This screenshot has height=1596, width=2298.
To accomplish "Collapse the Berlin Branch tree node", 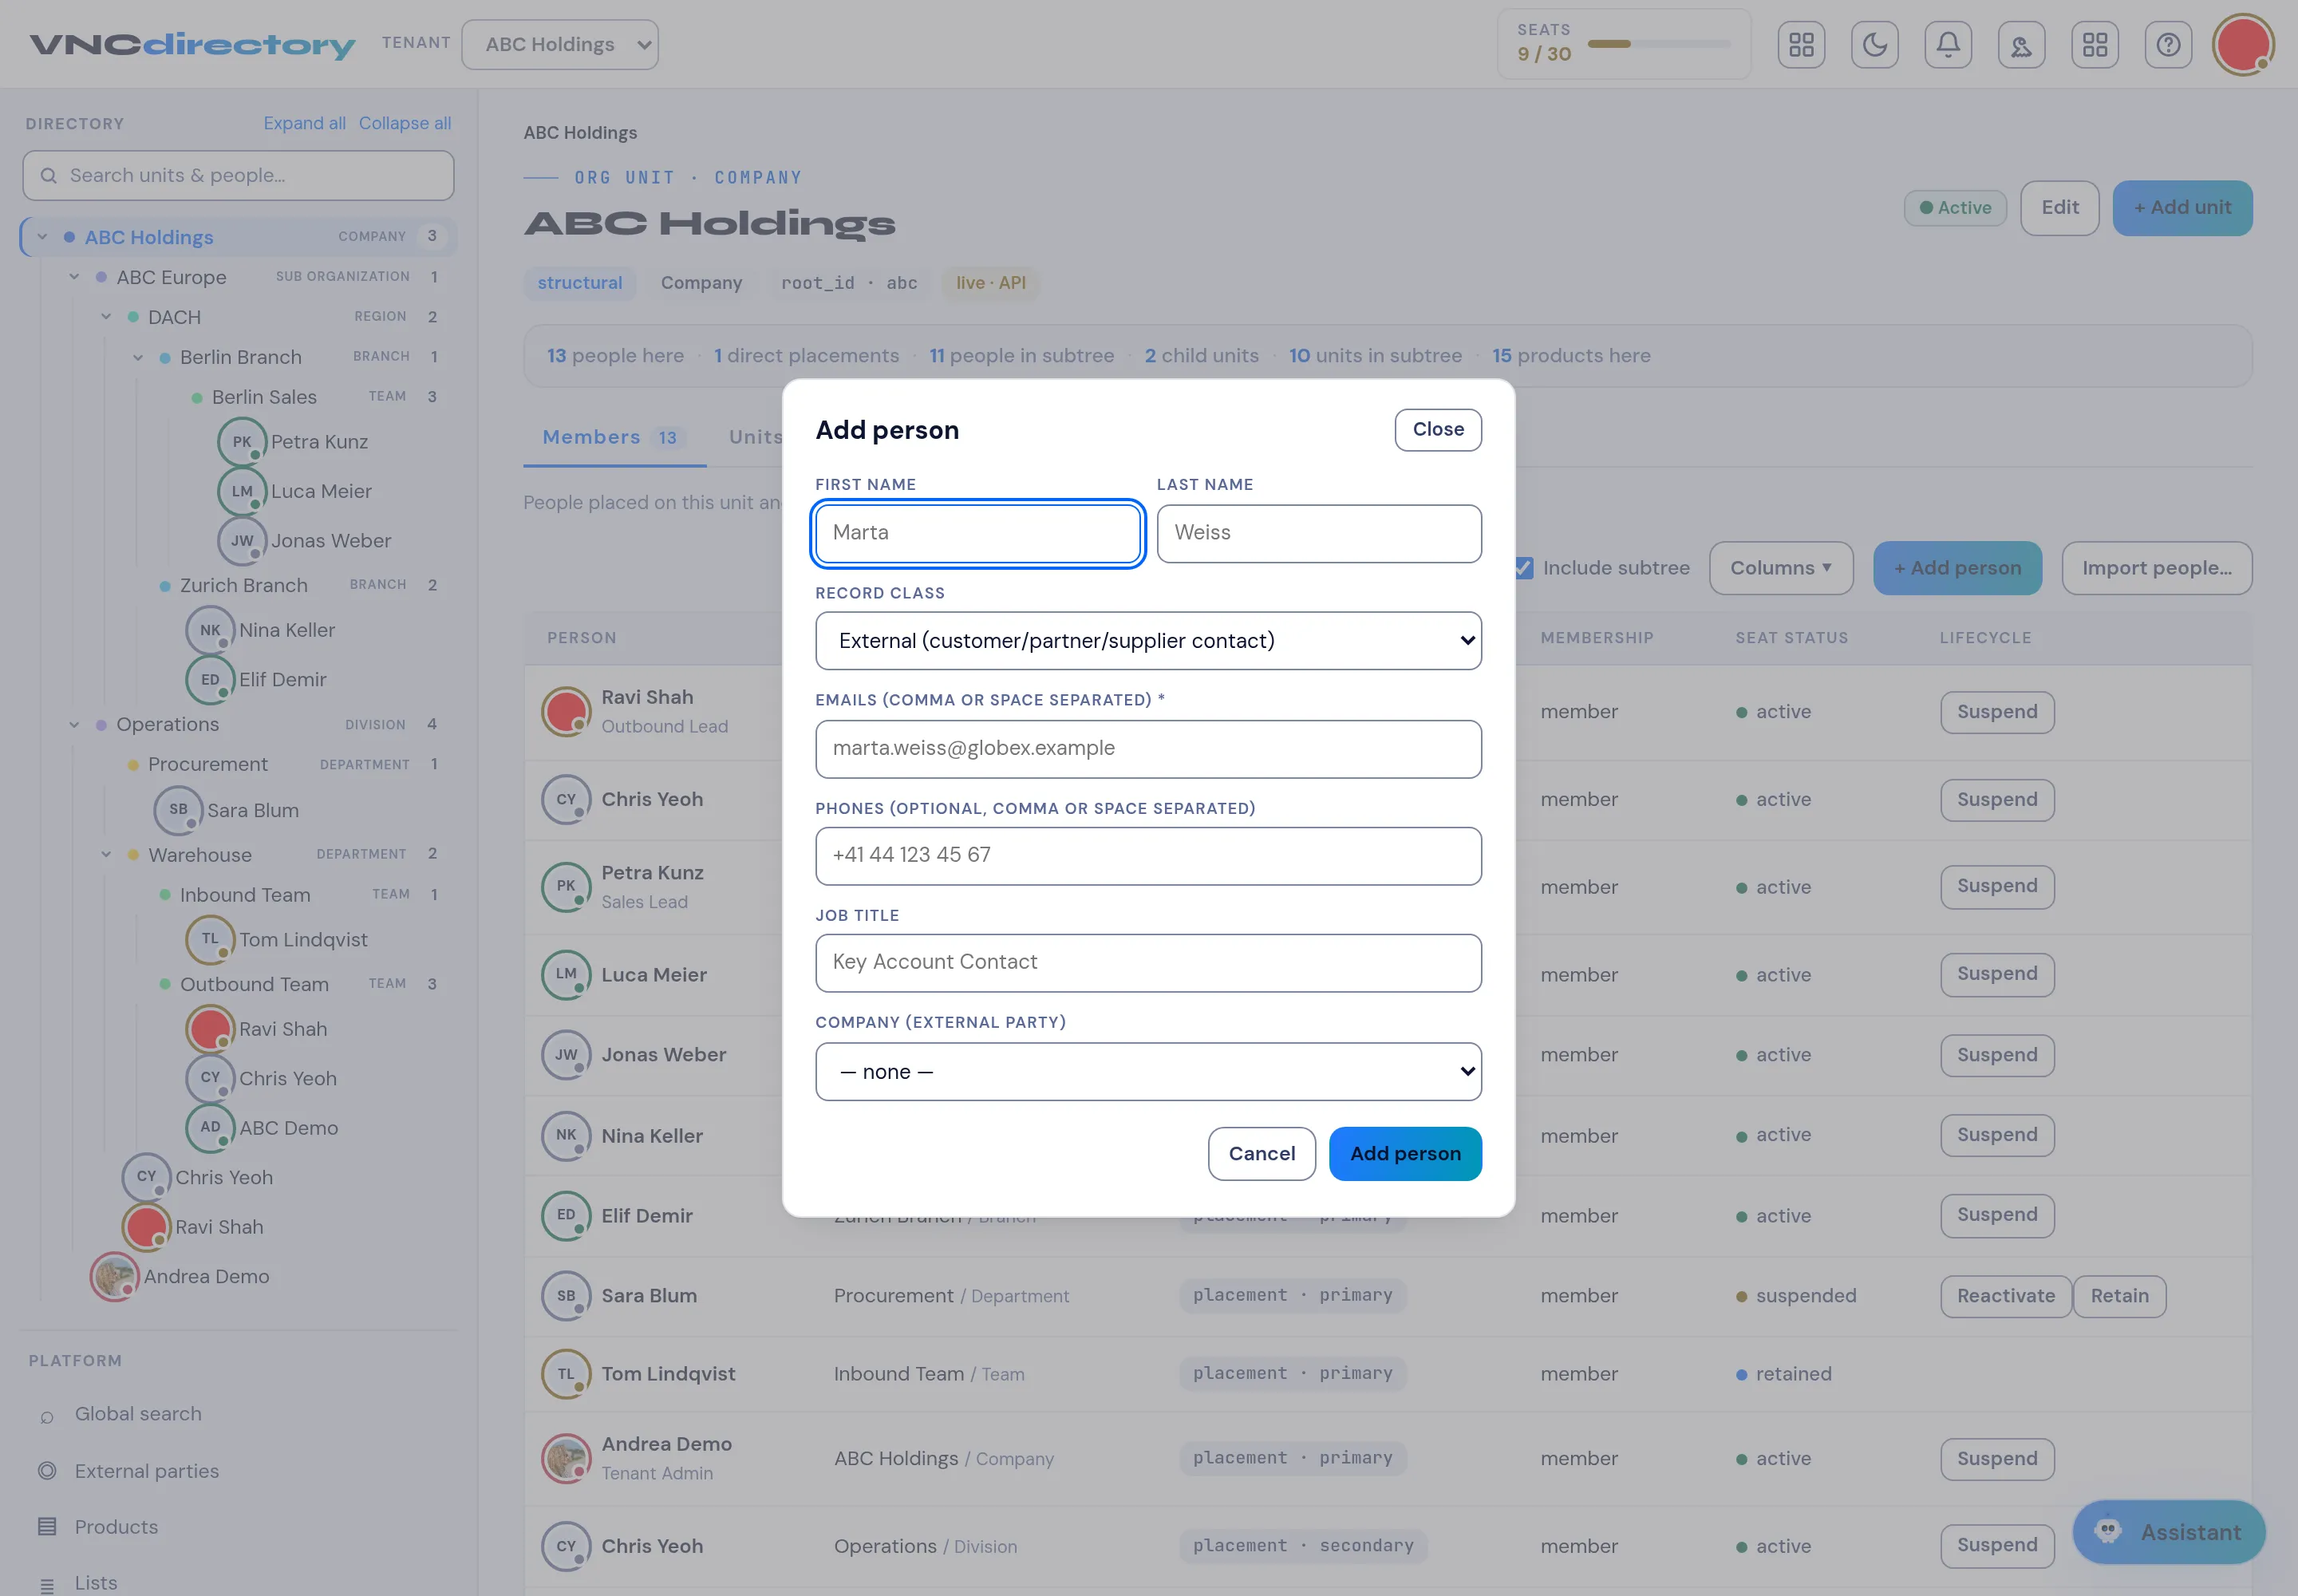I will pyautogui.click(x=138, y=357).
